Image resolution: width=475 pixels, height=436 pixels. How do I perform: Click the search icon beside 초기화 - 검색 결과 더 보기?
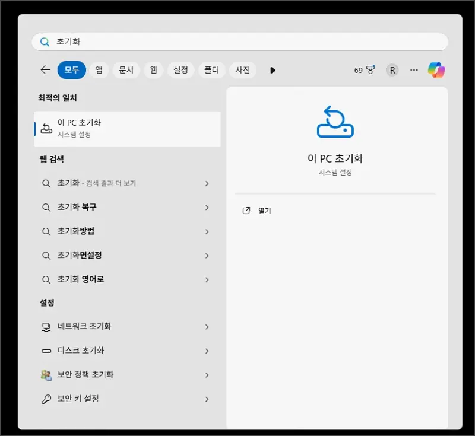[46, 183]
